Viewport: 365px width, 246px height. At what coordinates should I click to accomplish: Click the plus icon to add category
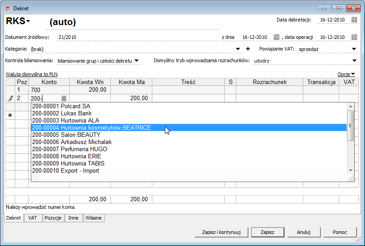[248, 49]
